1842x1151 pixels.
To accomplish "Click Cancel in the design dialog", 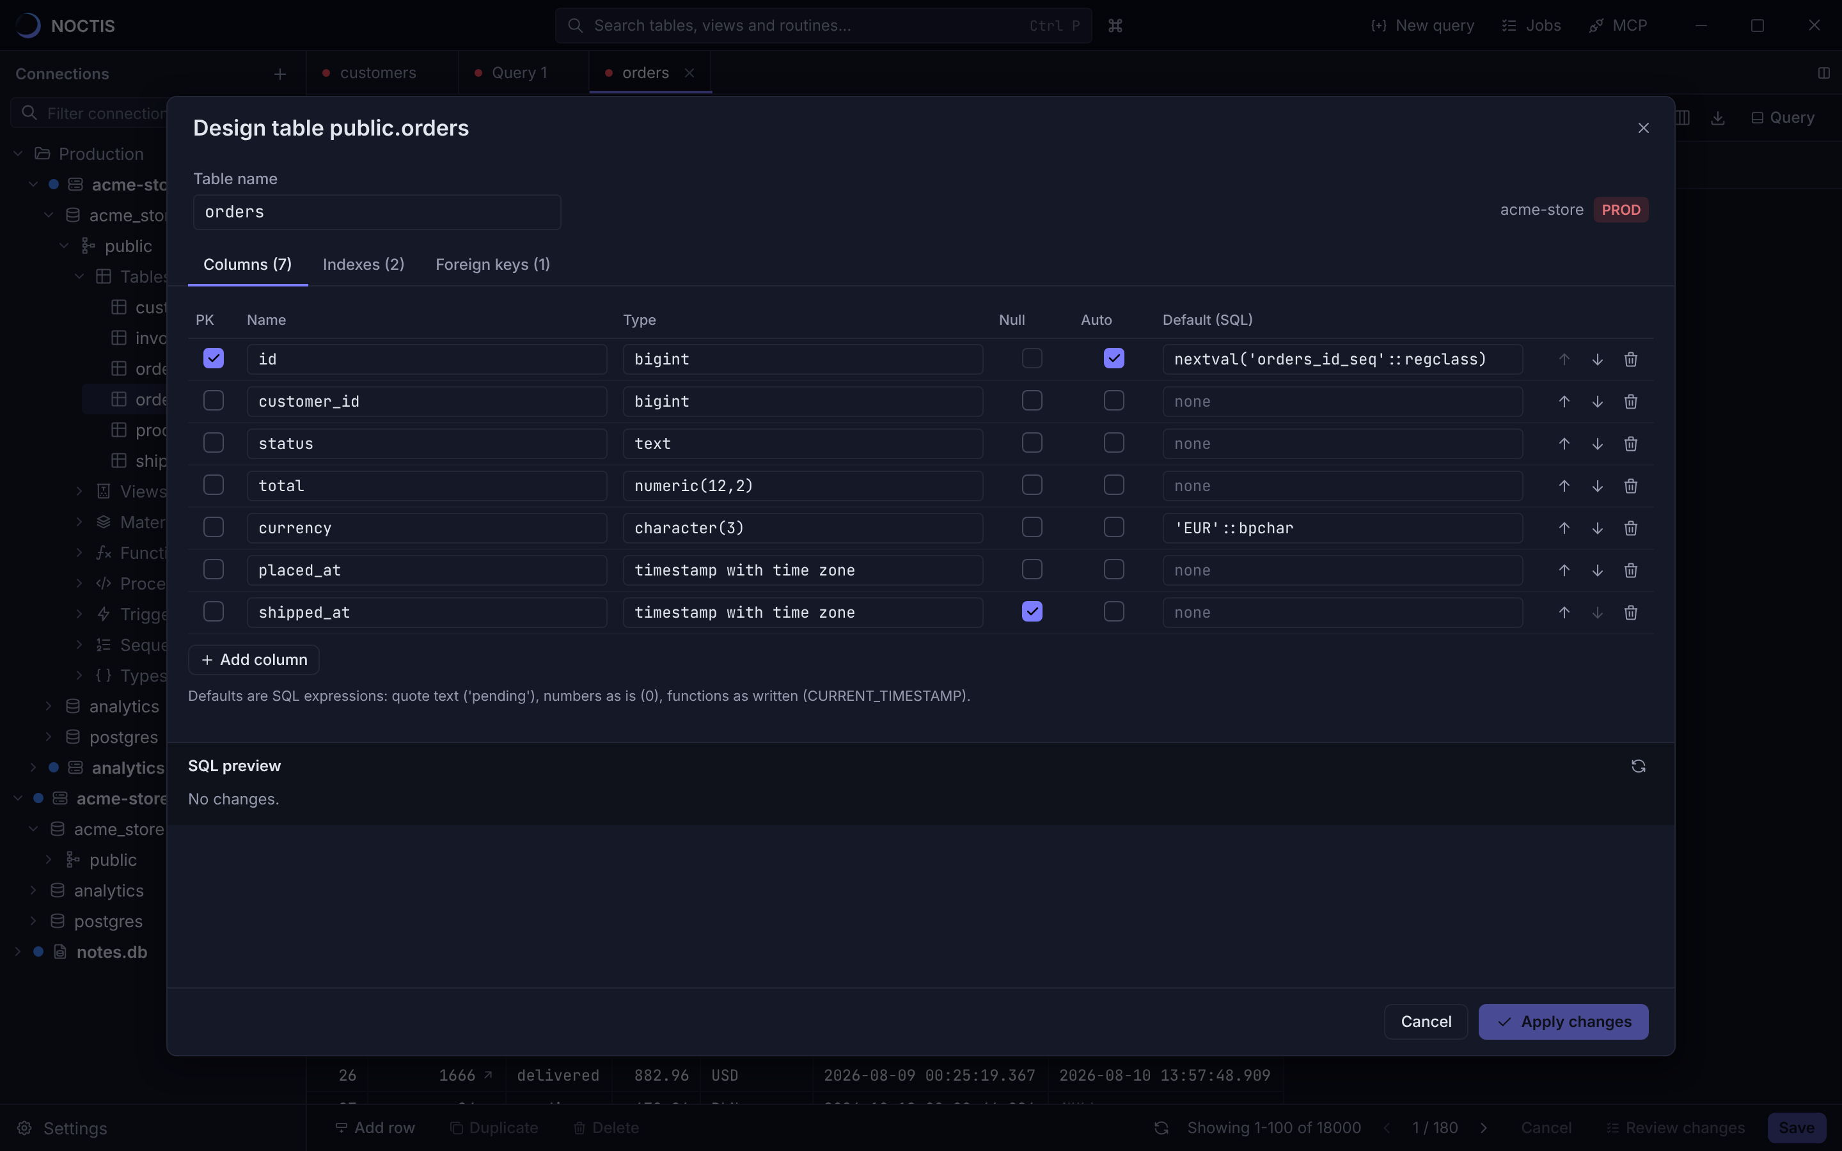I will [1426, 1022].
